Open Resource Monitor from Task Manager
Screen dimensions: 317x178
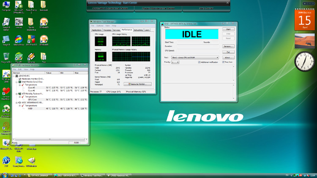[x=137, y=84]
